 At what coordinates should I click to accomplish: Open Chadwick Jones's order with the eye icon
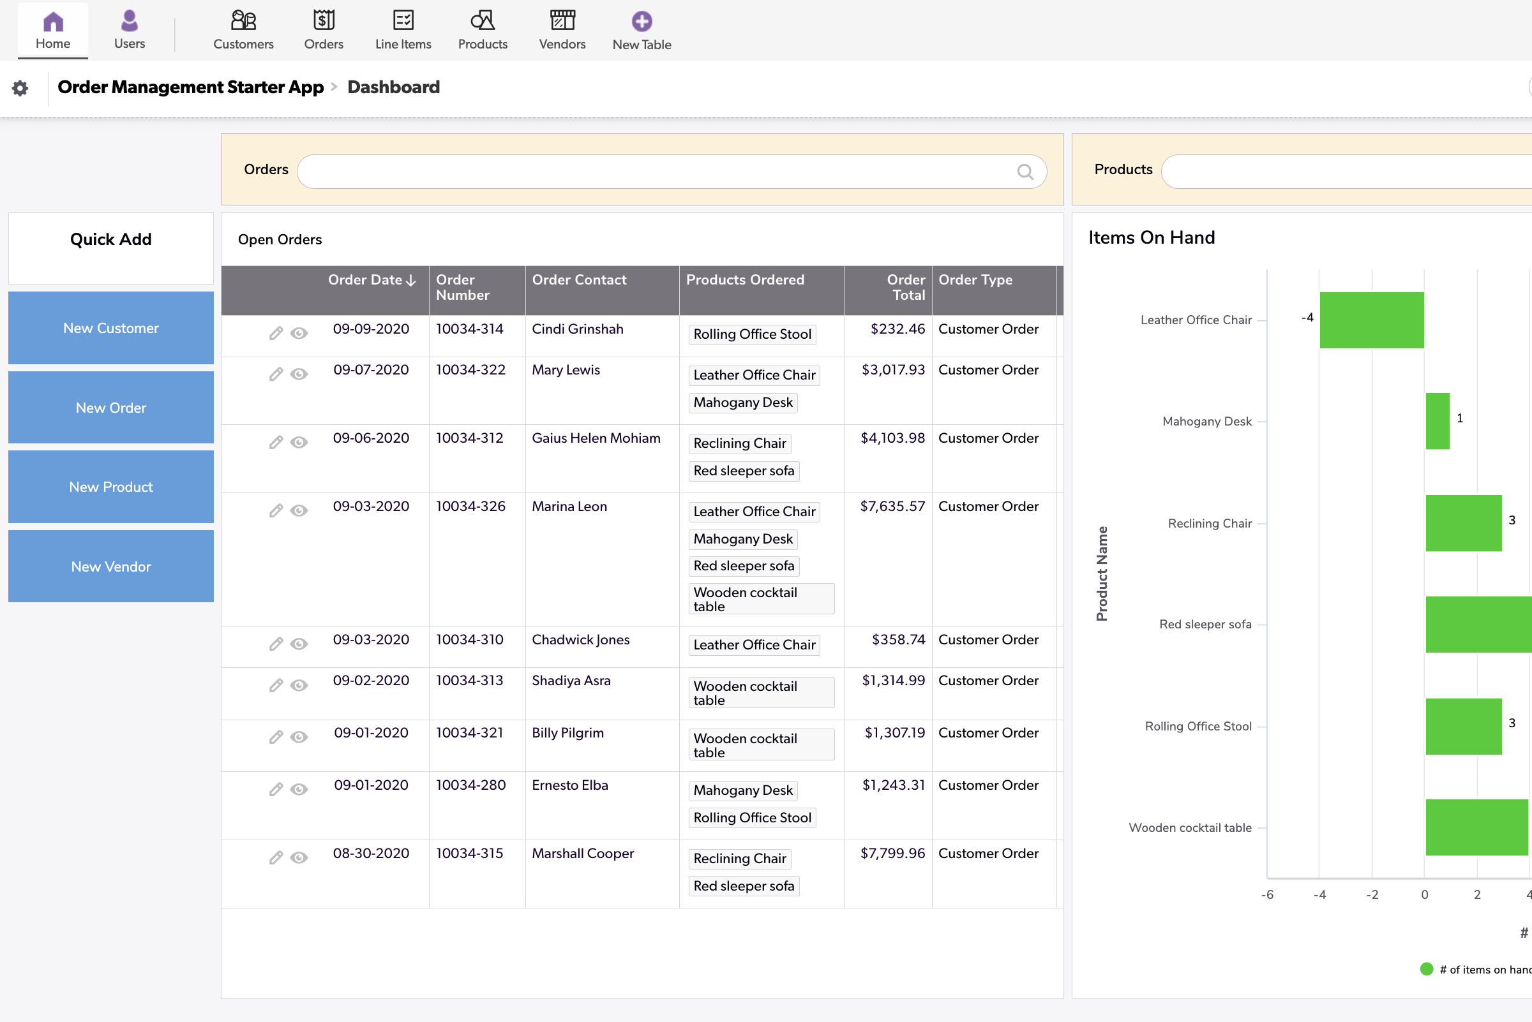(299, 644)
